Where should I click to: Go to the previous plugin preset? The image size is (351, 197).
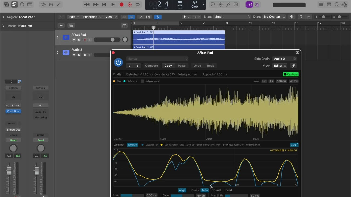pyautogui.click(x=129, y=66)
